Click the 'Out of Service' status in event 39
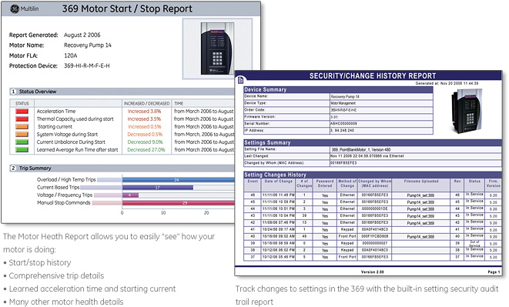The image size is (509, 307). 474,243
